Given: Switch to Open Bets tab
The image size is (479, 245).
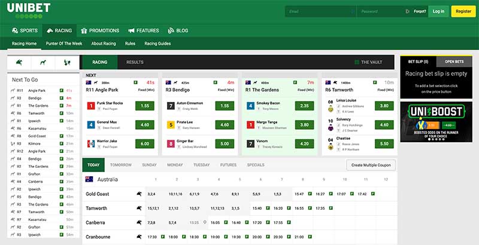Looking at the screenshot, I should coord(454,62).
